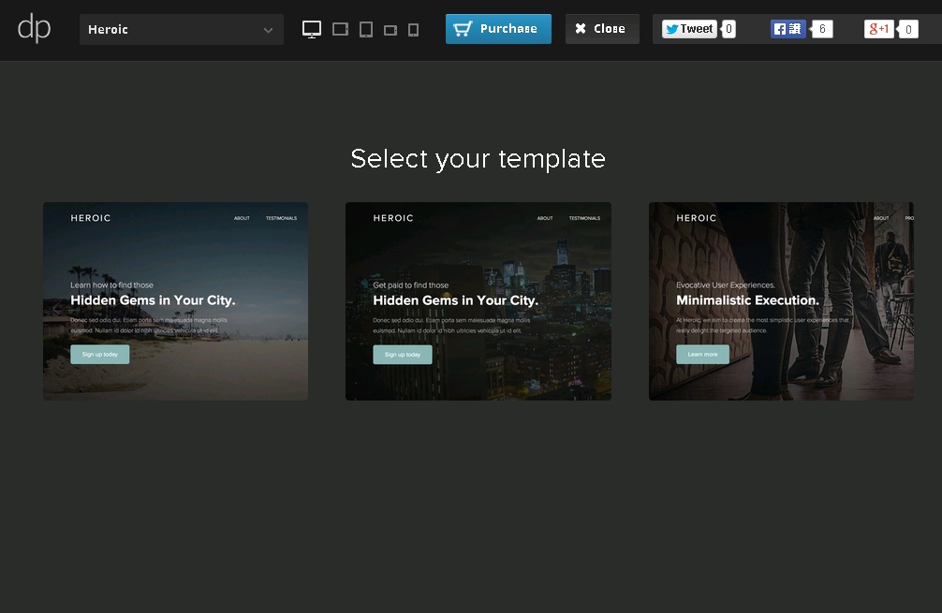Switch to desktop preview icon
942x613 pixels.
coord(312,30)
